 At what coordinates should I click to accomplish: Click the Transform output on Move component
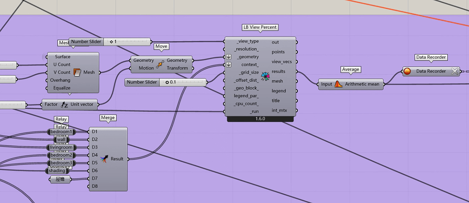tap(177, 68)
